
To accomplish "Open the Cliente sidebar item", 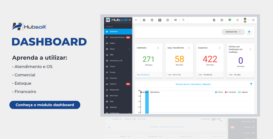I will [x=118, y=49].
